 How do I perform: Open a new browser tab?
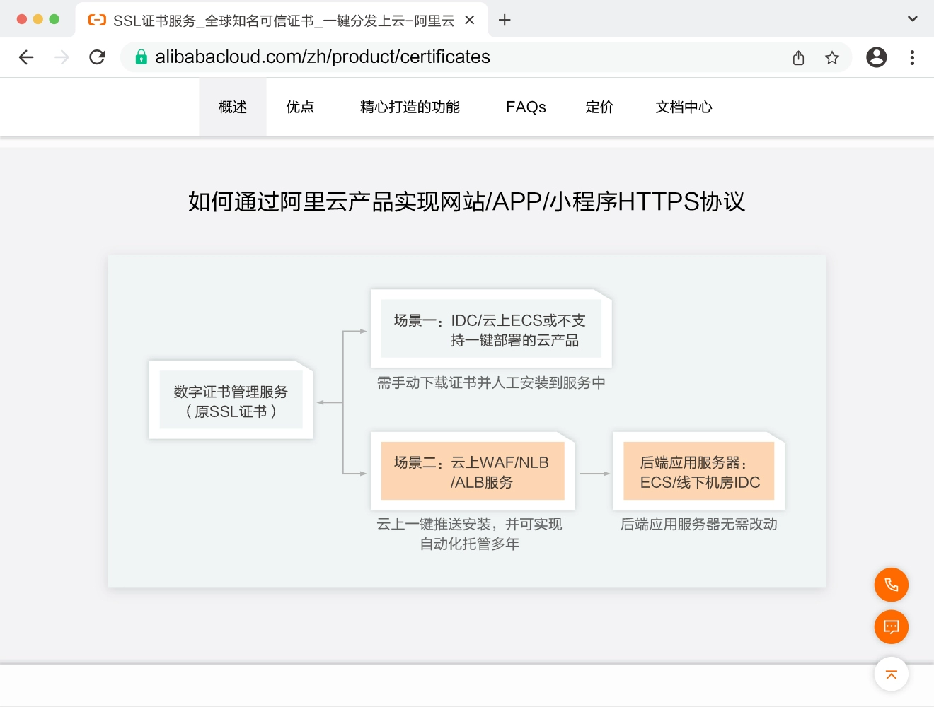point(505,20)
